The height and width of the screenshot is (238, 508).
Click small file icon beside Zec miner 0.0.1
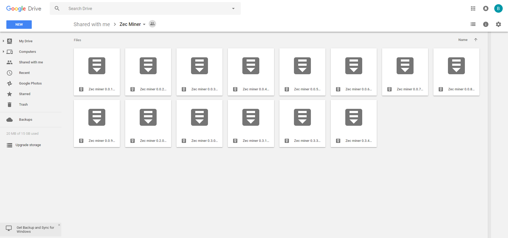point(81,89)
